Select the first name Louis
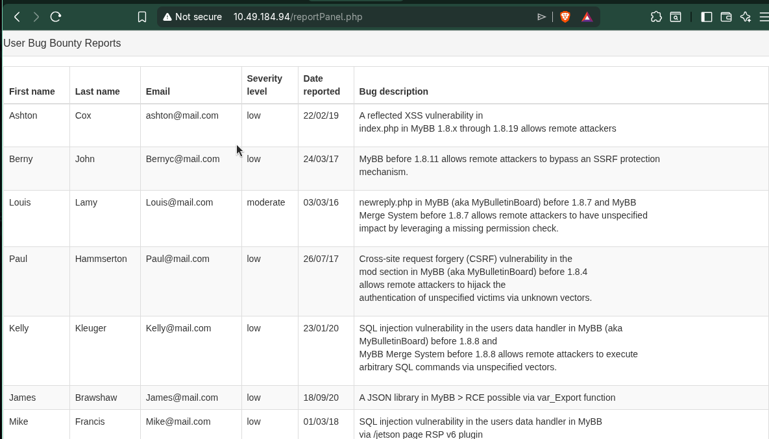Screen dimensions: 769x439 click(x=19, y=203)
